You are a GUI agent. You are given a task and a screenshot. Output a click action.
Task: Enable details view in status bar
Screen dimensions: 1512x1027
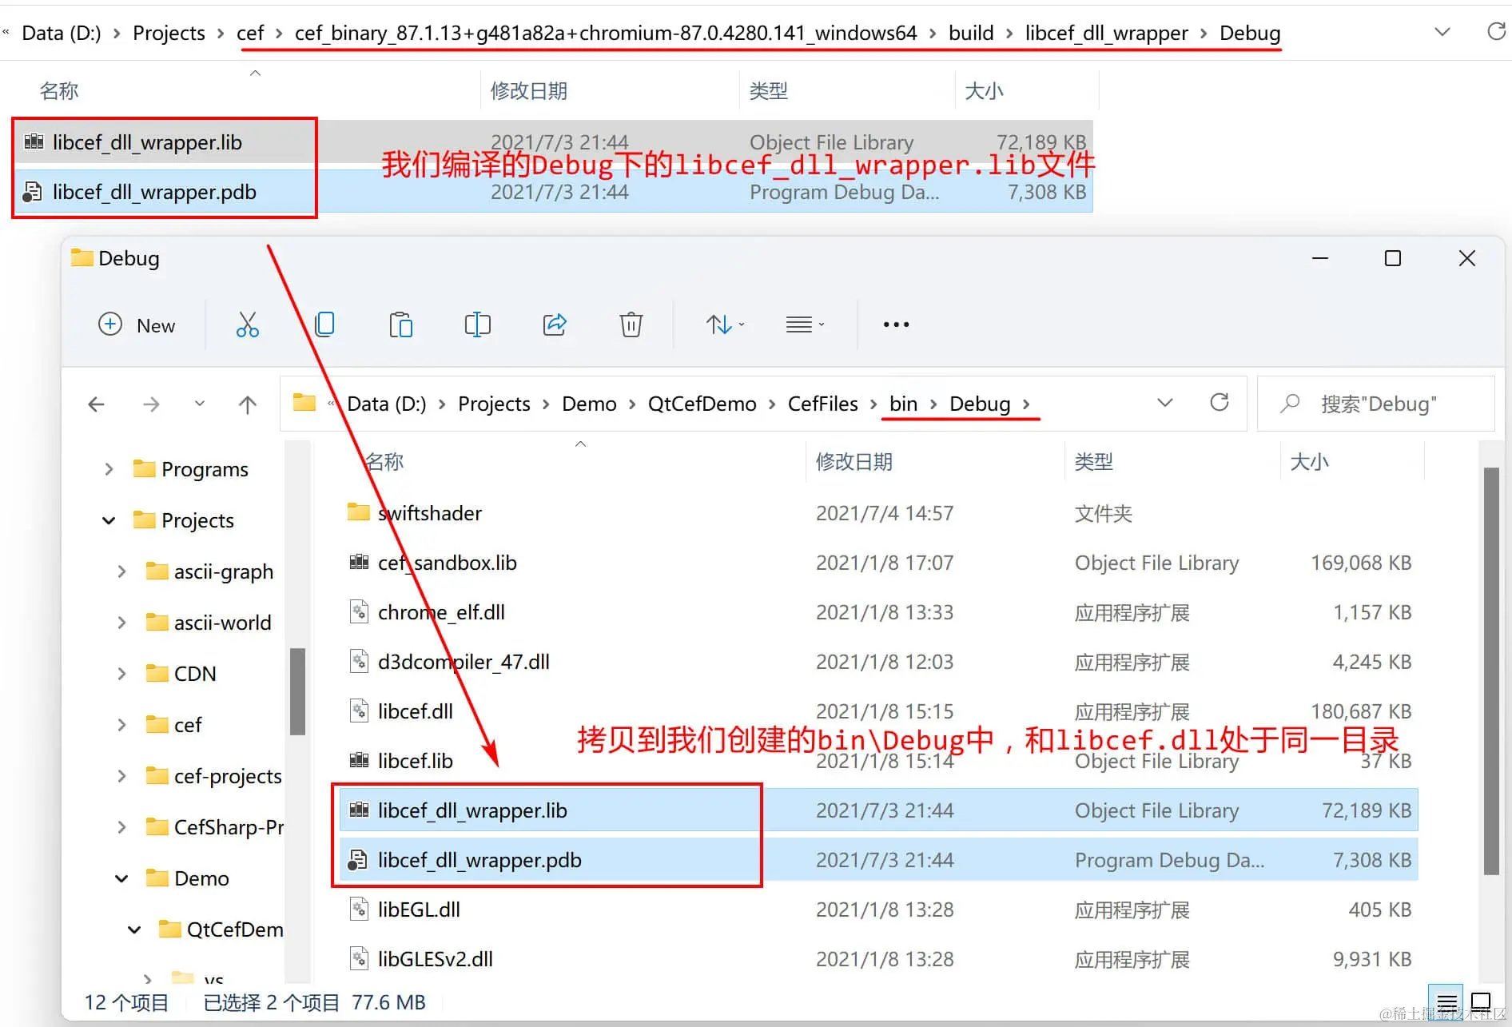[1446, 1001]
